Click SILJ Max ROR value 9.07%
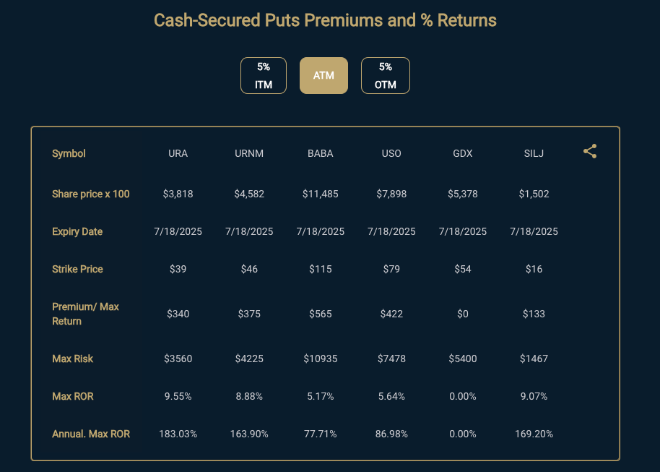 534,396
